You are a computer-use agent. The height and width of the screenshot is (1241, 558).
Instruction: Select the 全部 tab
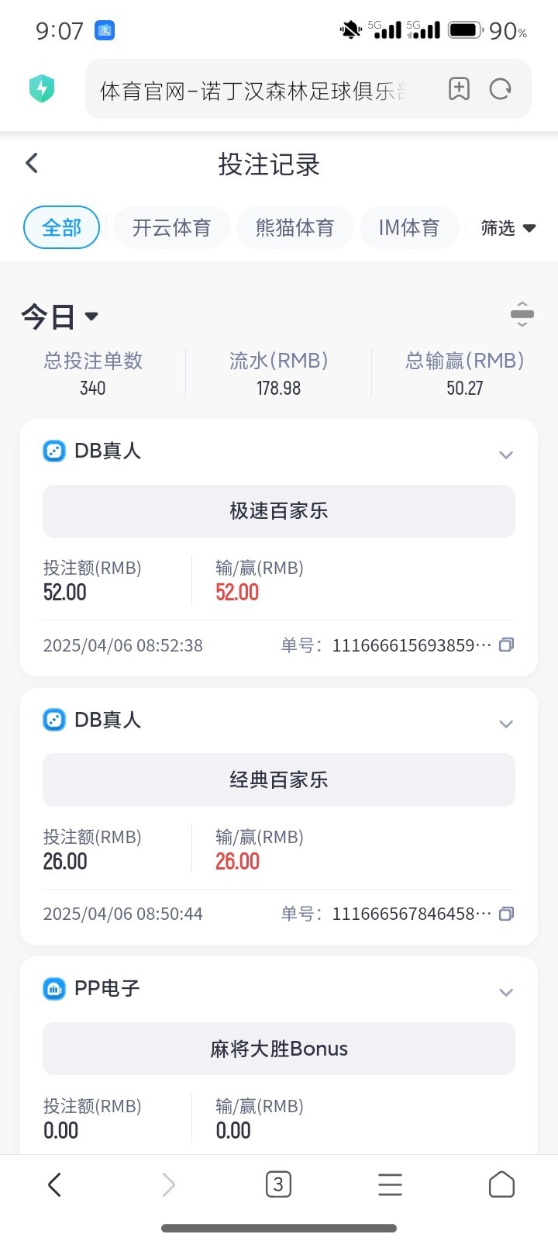62,228
